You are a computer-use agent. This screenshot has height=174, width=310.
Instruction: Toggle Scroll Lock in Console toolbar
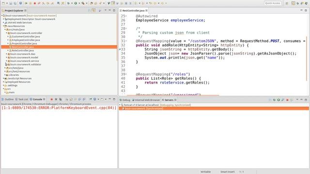(x=71, y=99)
